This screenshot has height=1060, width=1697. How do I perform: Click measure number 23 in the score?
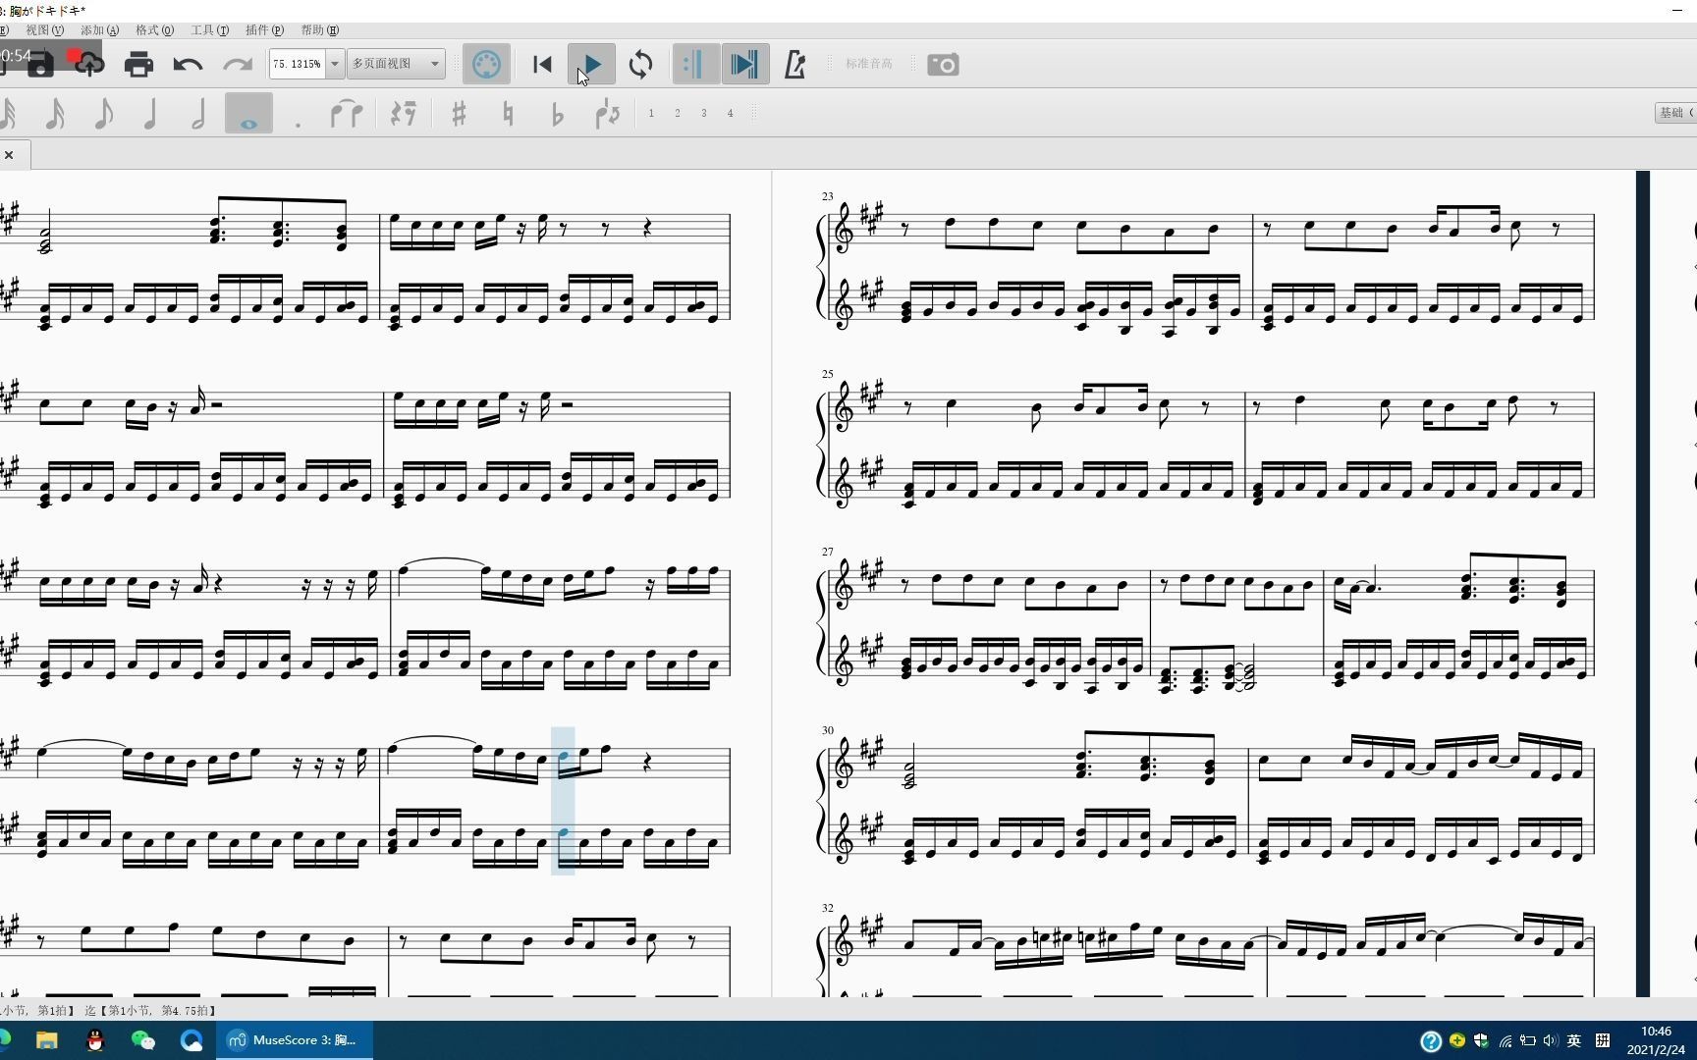(827, 196)
